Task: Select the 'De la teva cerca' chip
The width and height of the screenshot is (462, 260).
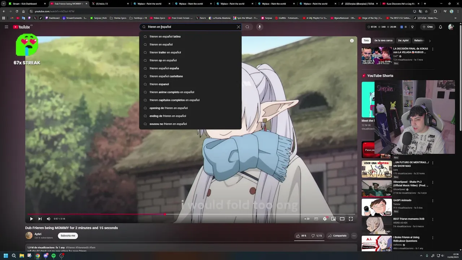Action: (x=383, y=40)
